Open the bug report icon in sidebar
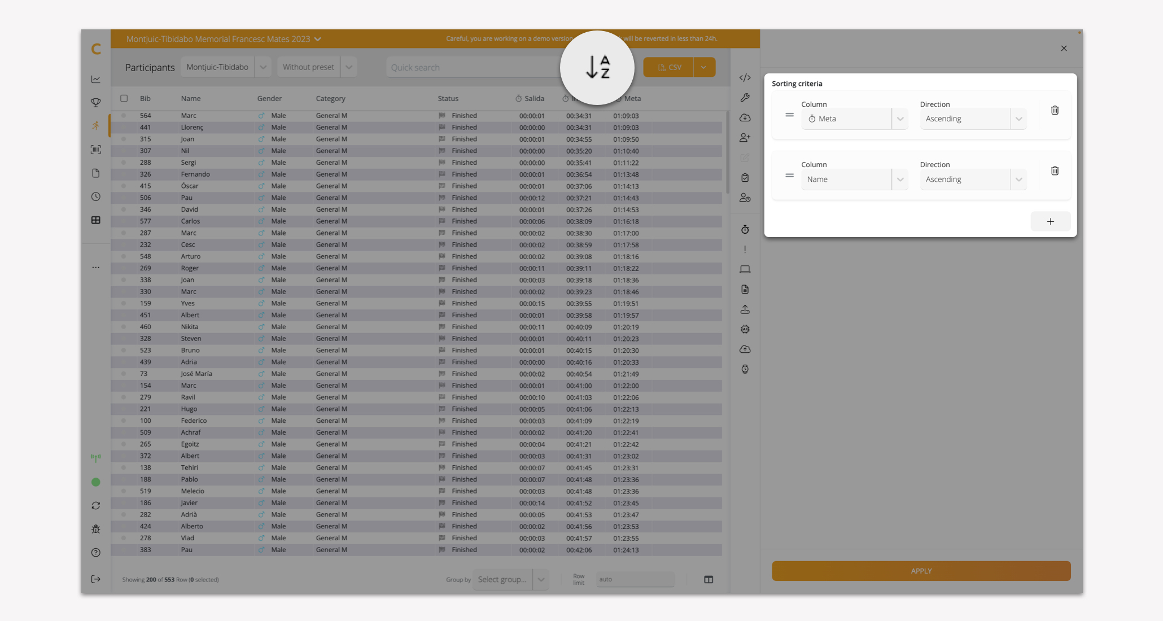1163x621 pixels. [x=96, y=529]
